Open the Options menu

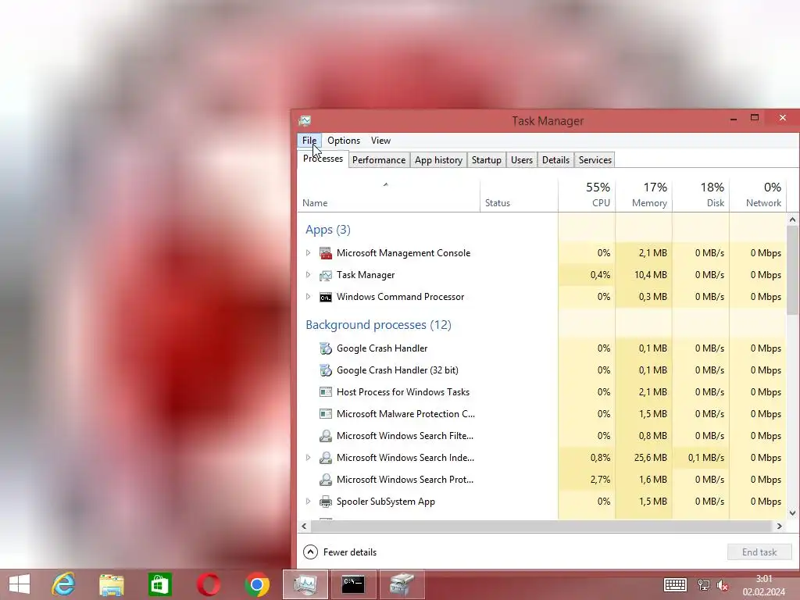[x=344, y=141]
